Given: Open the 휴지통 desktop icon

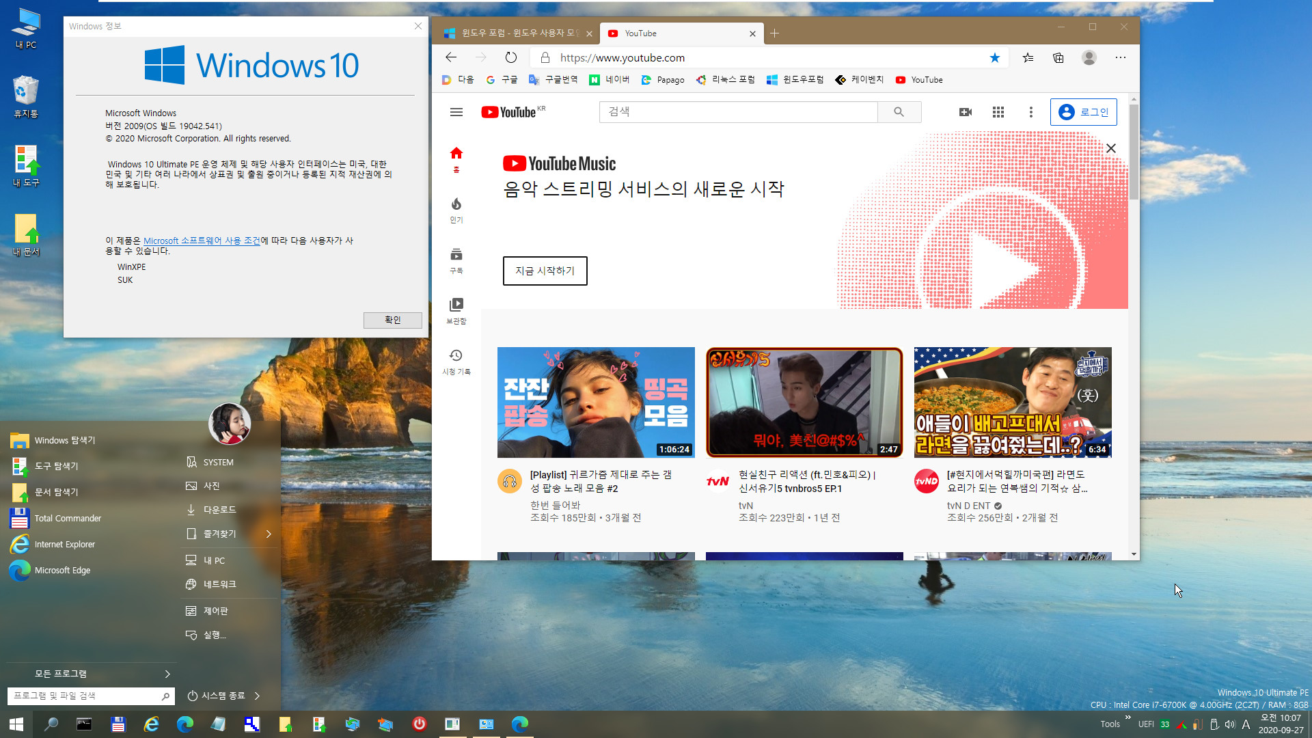Looking at the screenshot, I should click(x=25, y=96).
